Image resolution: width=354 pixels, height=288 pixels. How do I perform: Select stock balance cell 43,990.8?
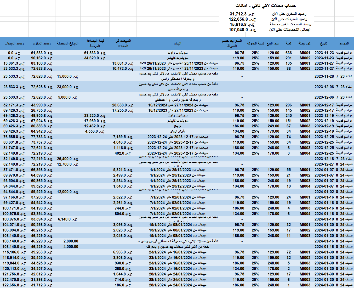point(42,105)
